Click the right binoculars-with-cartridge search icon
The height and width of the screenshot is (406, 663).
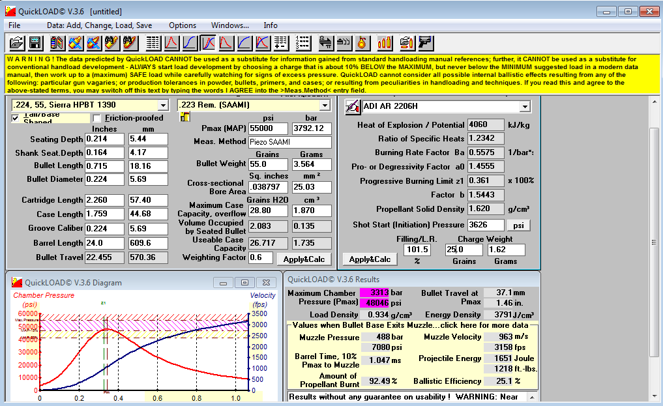pos(130,42)
